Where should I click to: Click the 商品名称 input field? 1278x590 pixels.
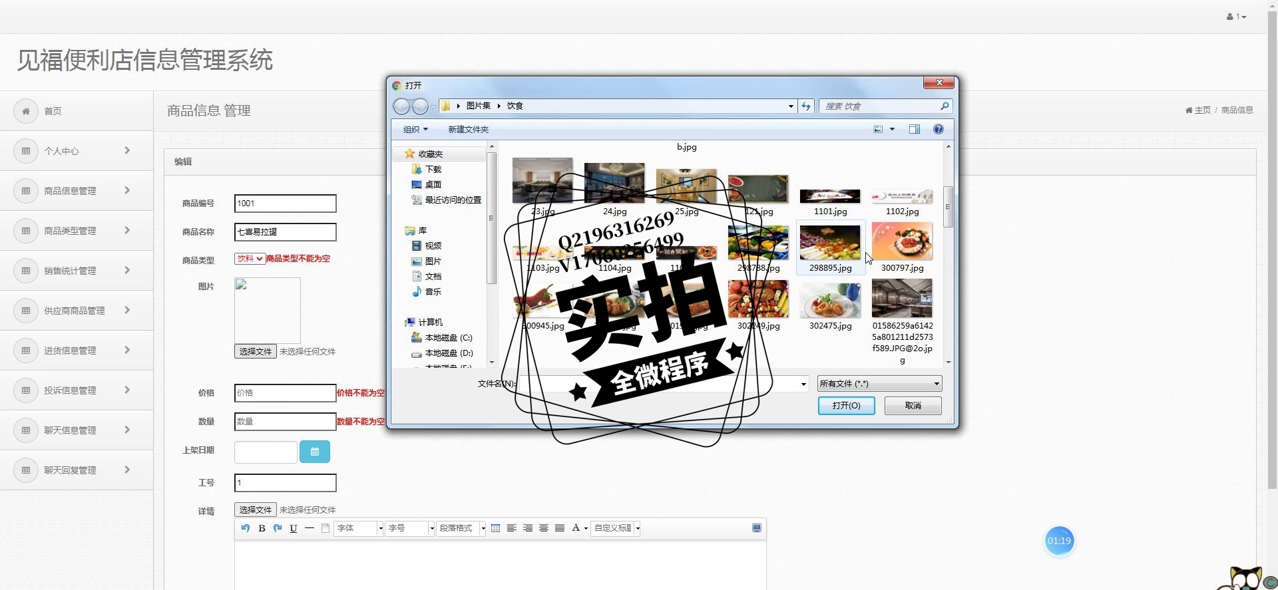coord(285,232)
